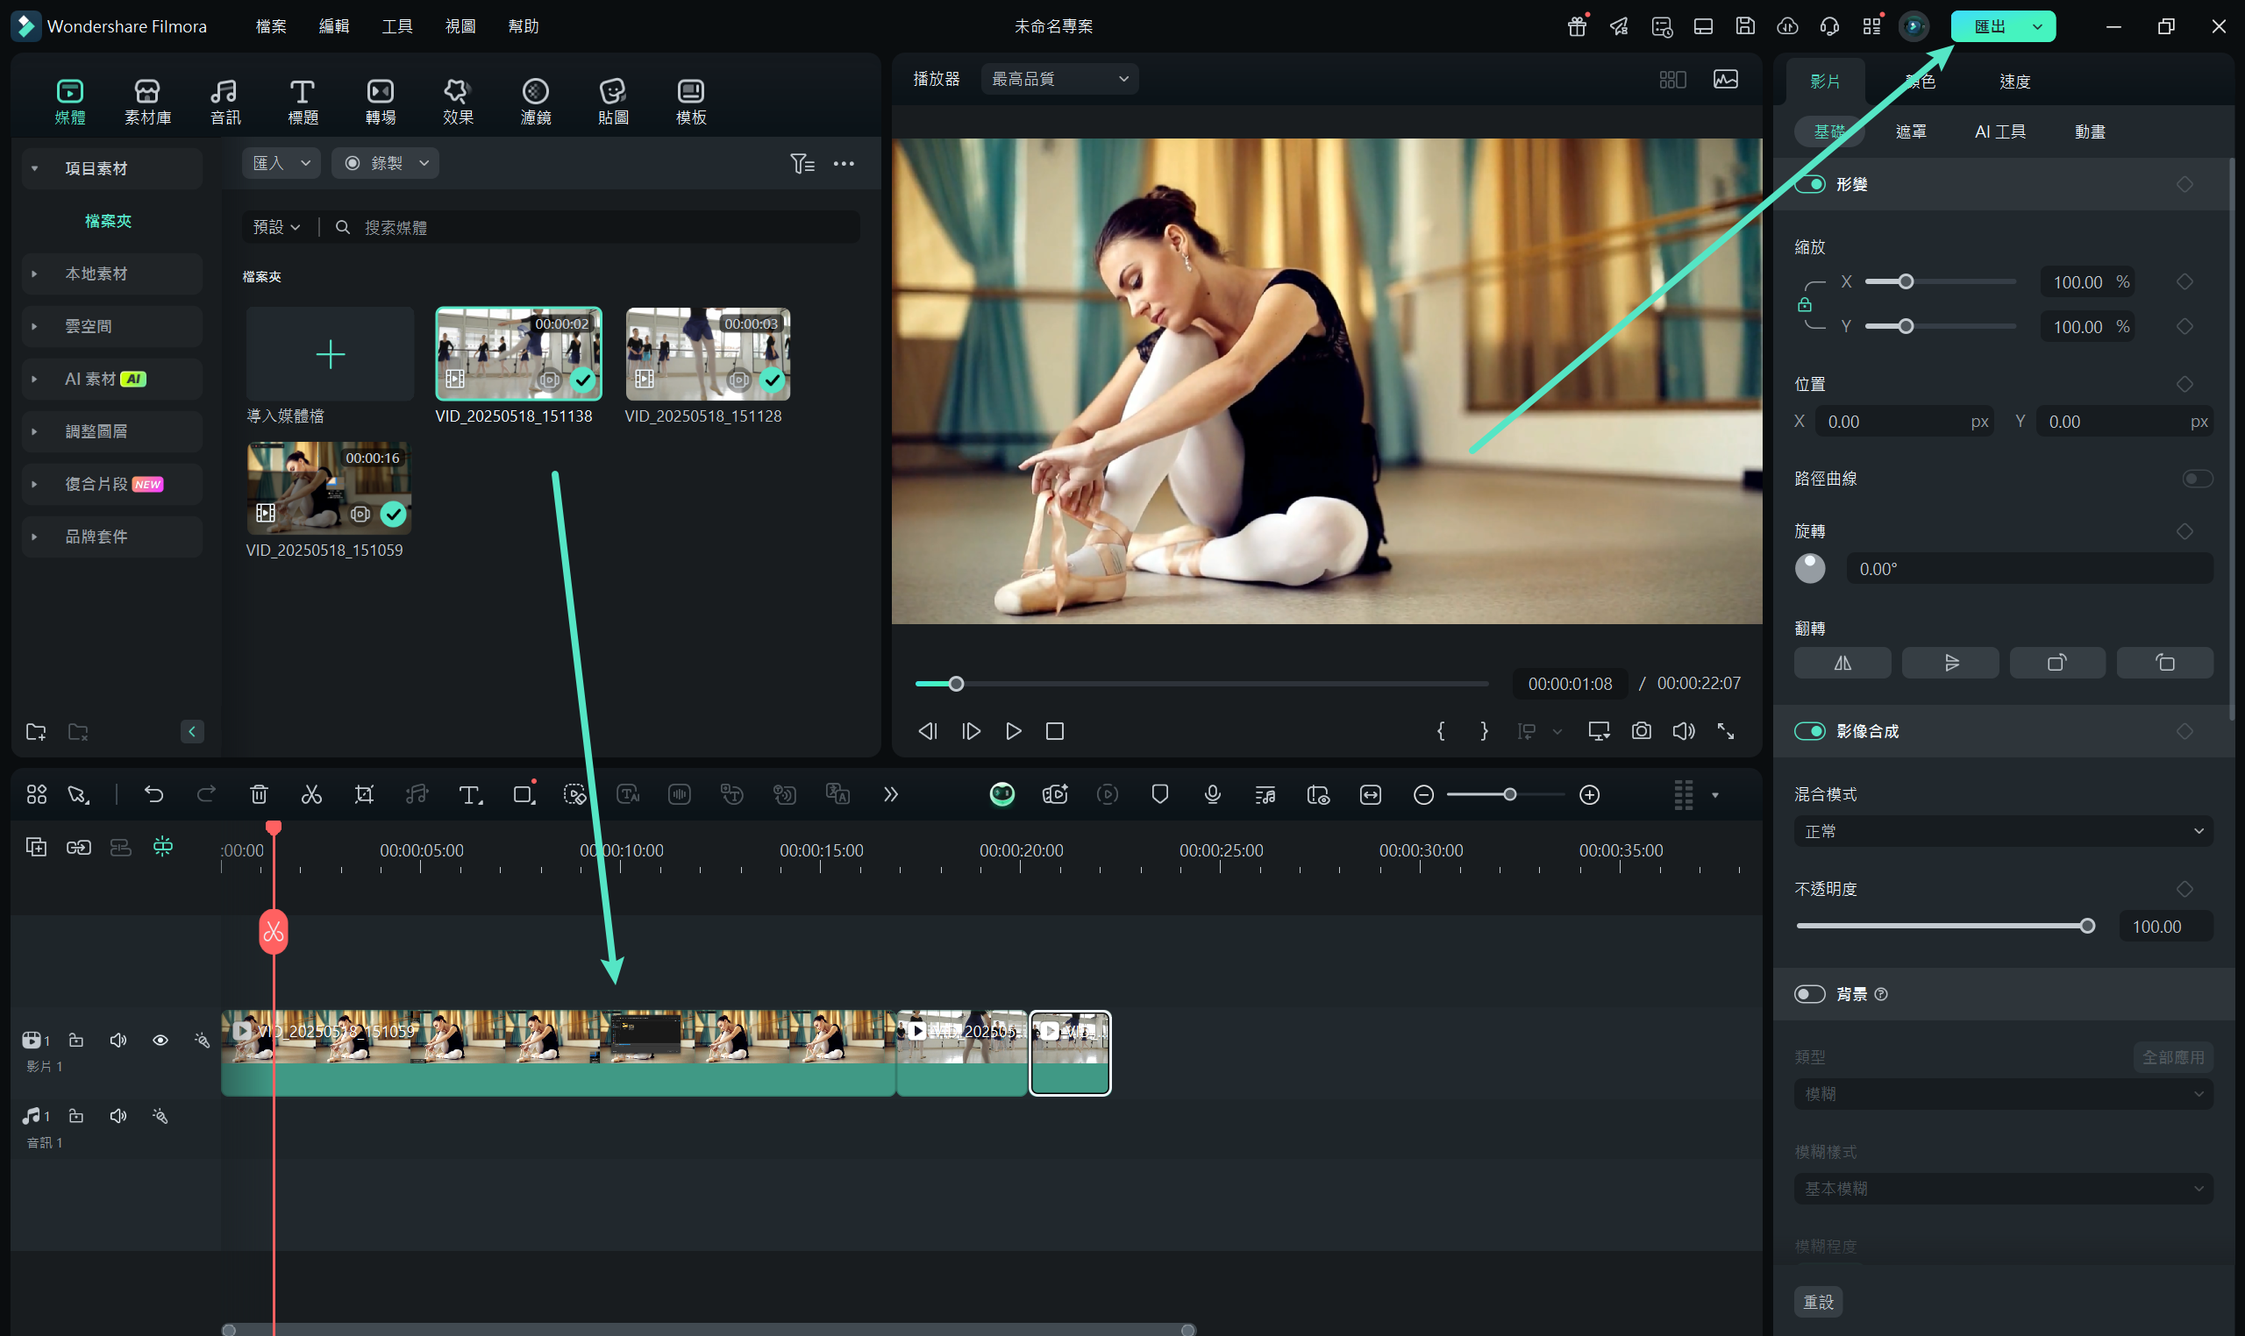Open the Effects (效果) panel
The width and height of the screenshot is (2245, 1336).
point(458,101)
